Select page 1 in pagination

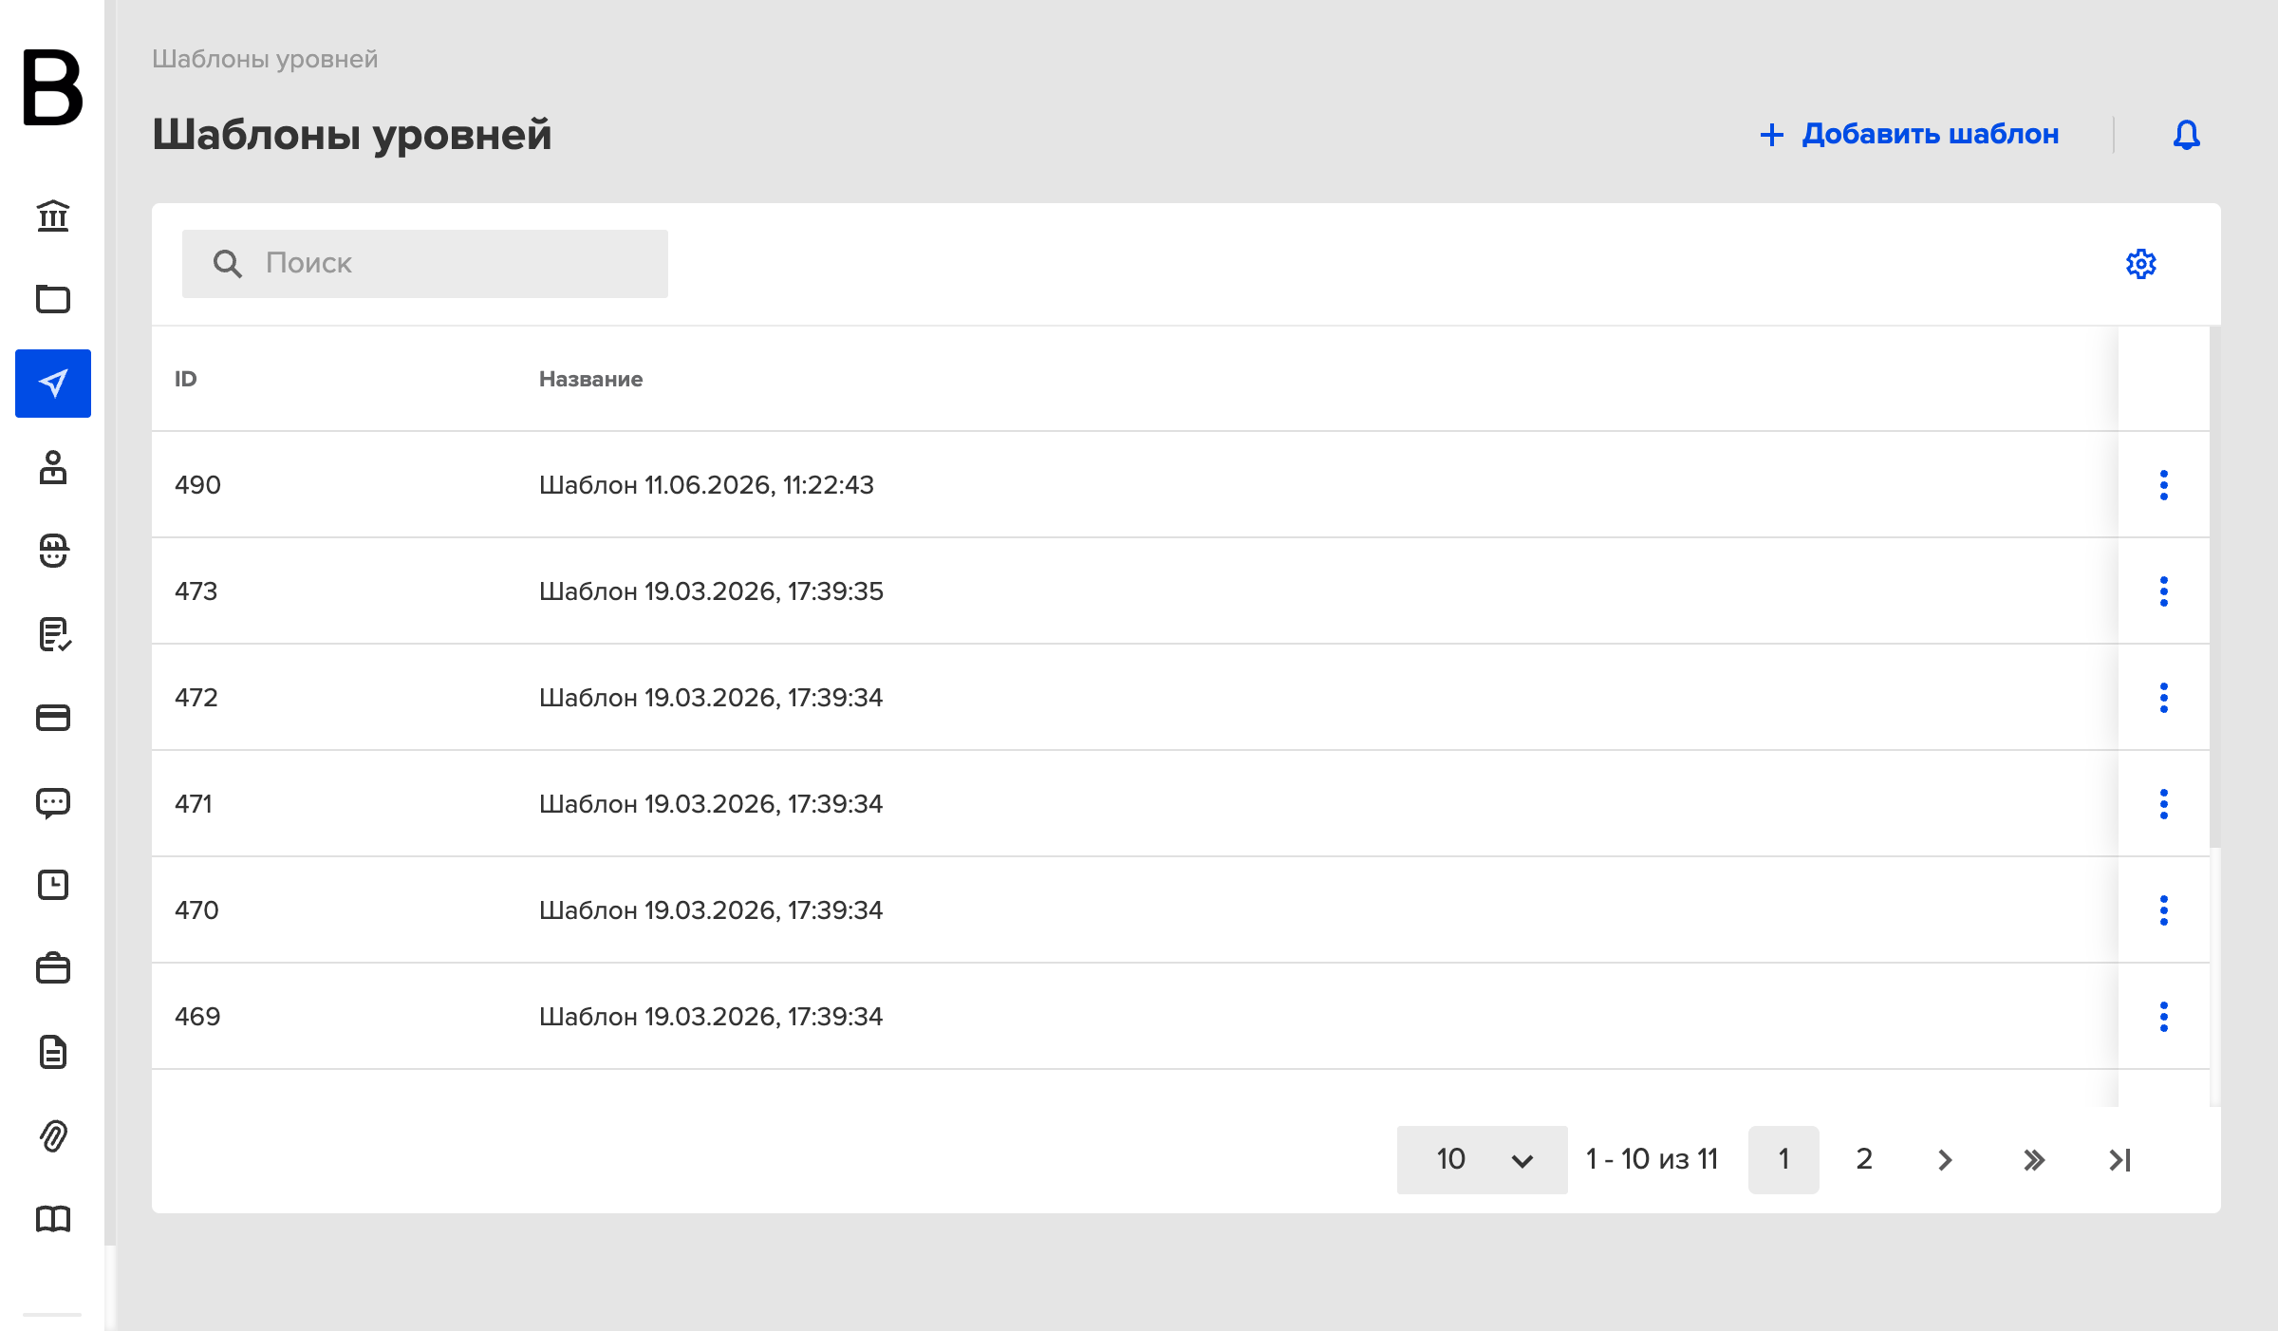[x=1783, y=1160]
